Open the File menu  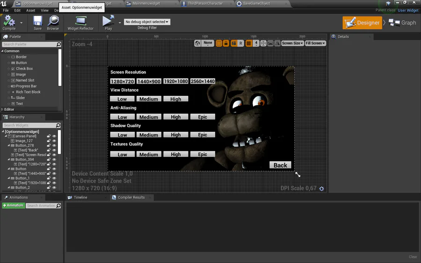6,10
